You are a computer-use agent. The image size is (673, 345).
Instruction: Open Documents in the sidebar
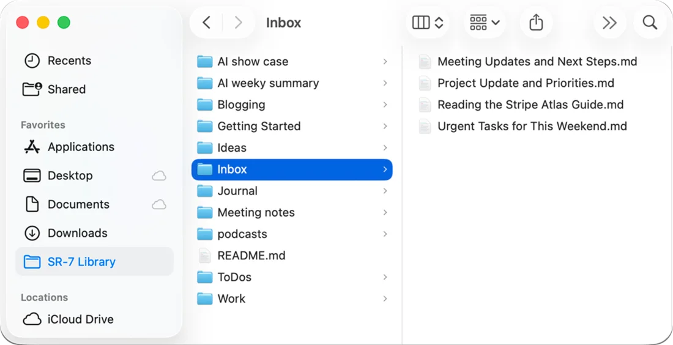94,204
